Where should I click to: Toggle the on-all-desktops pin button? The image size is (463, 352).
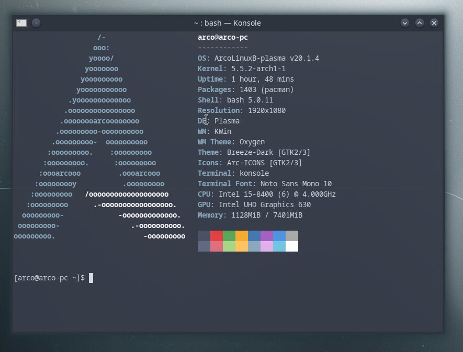[36, 23]
